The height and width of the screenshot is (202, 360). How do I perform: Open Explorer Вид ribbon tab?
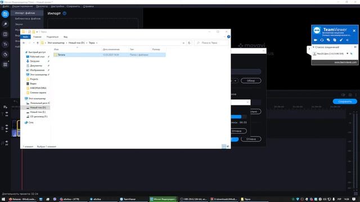pos(65,37)
